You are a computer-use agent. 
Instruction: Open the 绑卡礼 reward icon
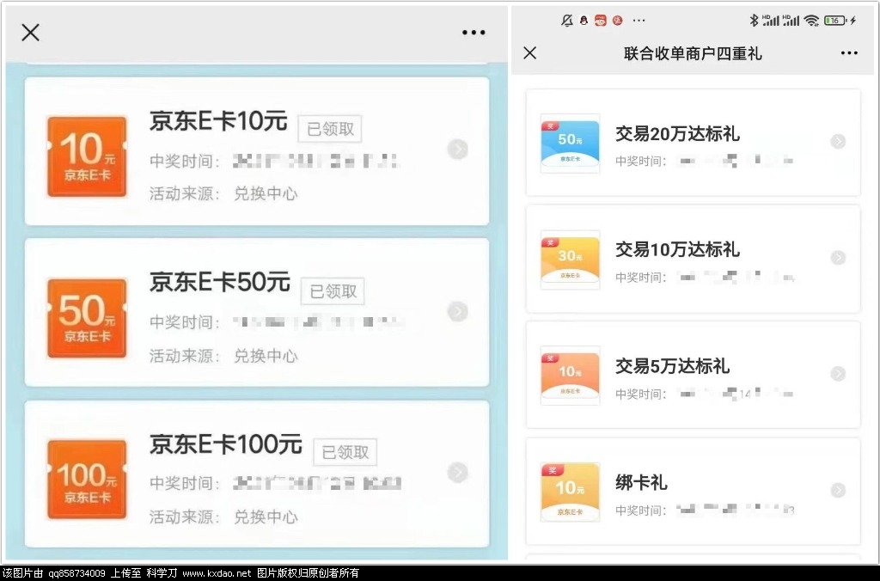[570, 492]
